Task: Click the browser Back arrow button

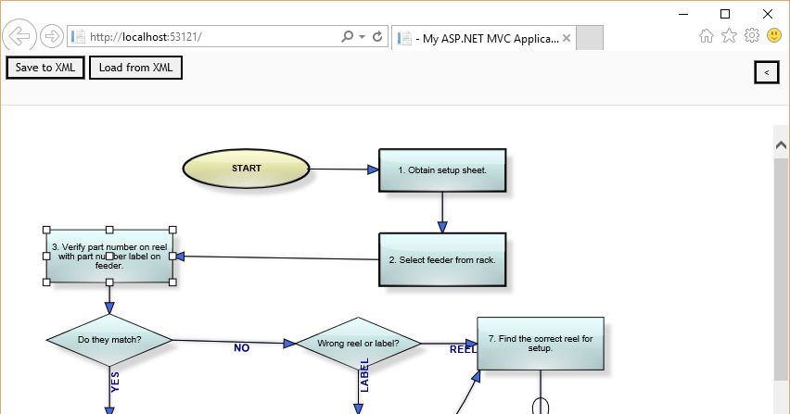Action: point(19,36)
